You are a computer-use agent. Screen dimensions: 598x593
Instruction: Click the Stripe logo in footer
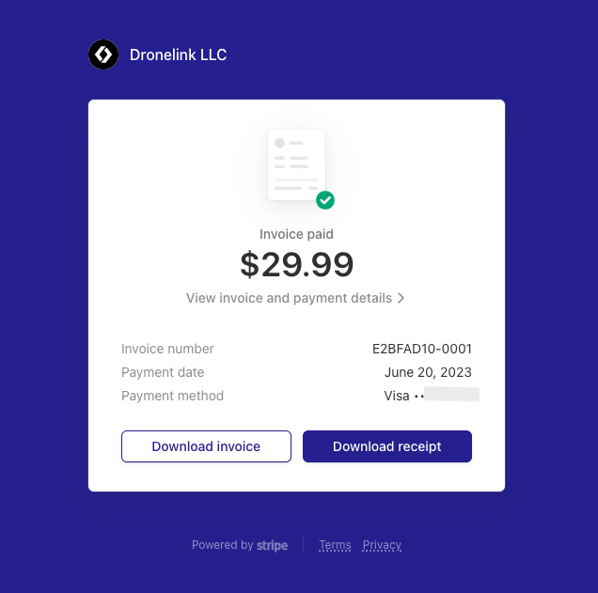tap(273, 545)
